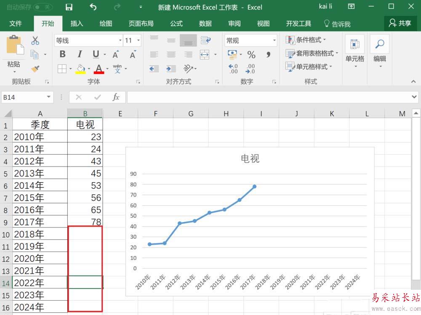Click the Save icon in title bar
421x315 pixels.
[x=69, y=7]
